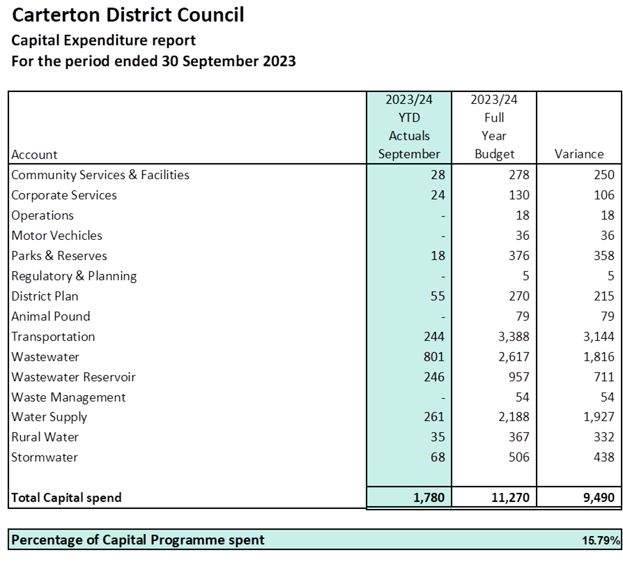This screenshot has height=571, width=623.
Task: Select Parks & Reserves budget value 376
Action: 518,256
